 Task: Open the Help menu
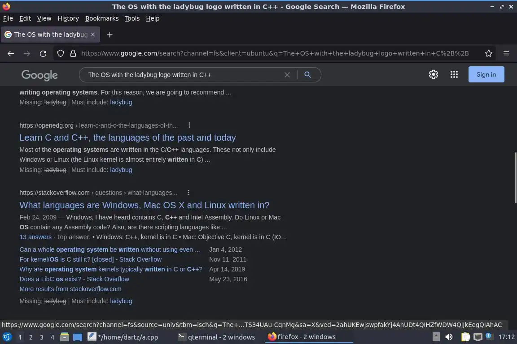(153, 18)
